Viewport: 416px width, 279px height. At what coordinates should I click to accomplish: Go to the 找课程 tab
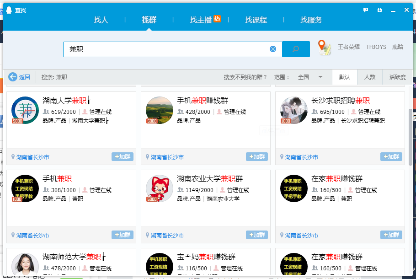click(256, 20)
